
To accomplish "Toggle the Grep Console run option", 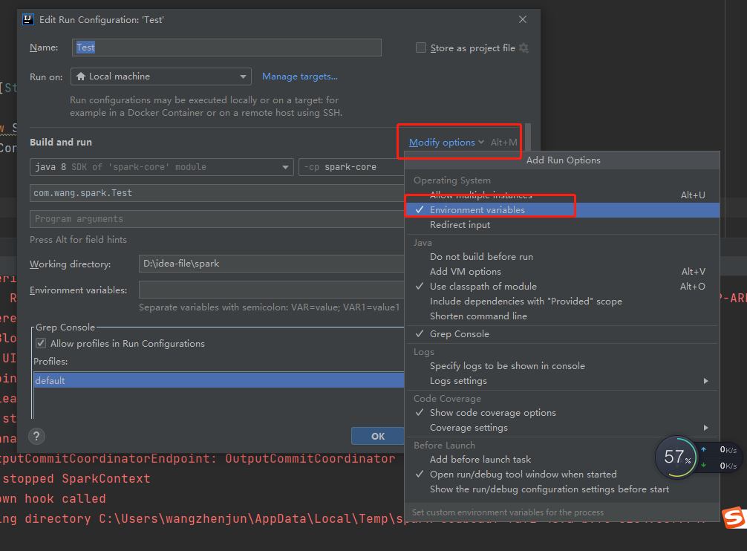I will [x=459, y=334].
